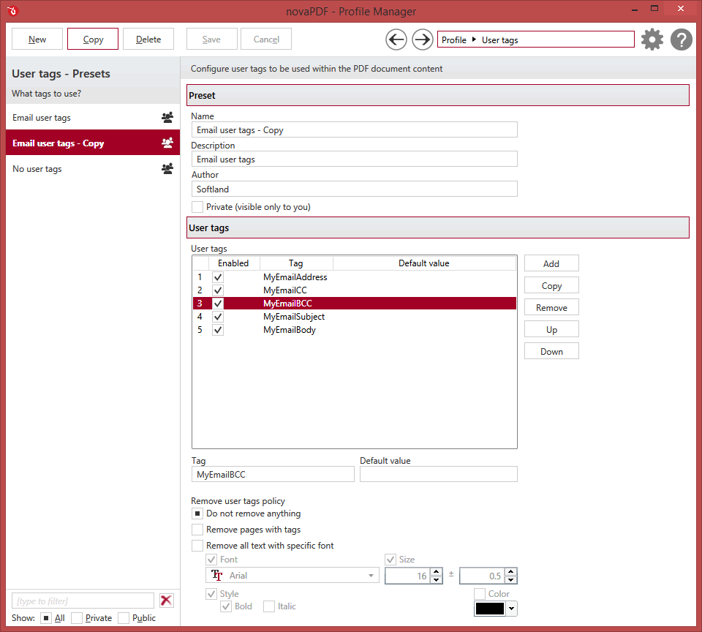
Task: Click the forward navigation arrow icon
Action: pos(422,39)
